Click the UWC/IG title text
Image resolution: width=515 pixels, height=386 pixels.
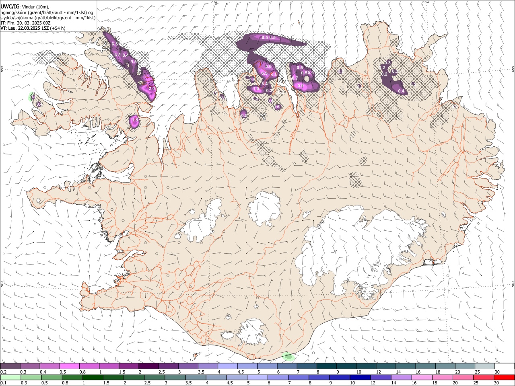pyautogui.click(x=10, y=7)
